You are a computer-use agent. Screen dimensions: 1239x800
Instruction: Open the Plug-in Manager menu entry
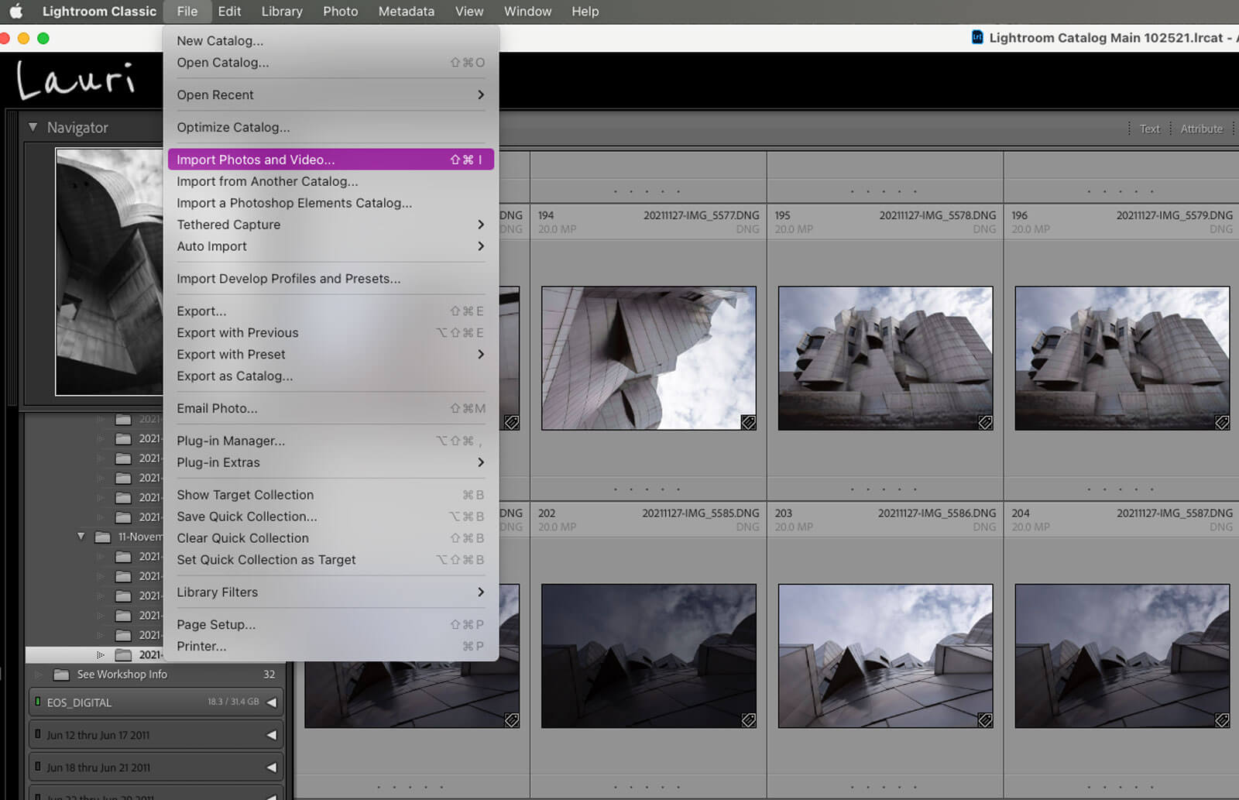click(231, 441)
